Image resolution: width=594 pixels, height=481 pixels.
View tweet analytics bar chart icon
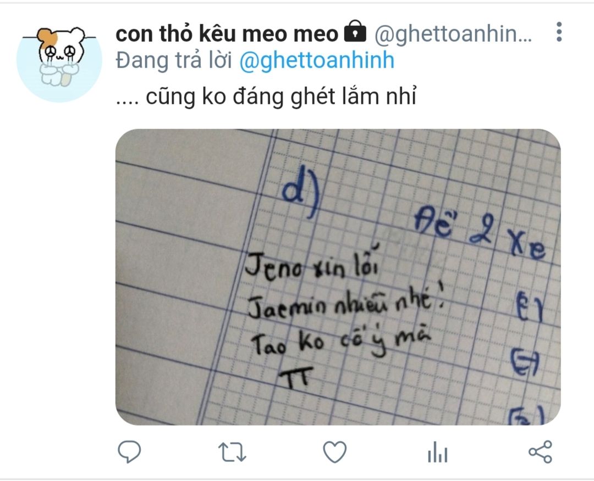(438, 452)
